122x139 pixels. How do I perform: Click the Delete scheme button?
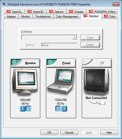point(90,45)
